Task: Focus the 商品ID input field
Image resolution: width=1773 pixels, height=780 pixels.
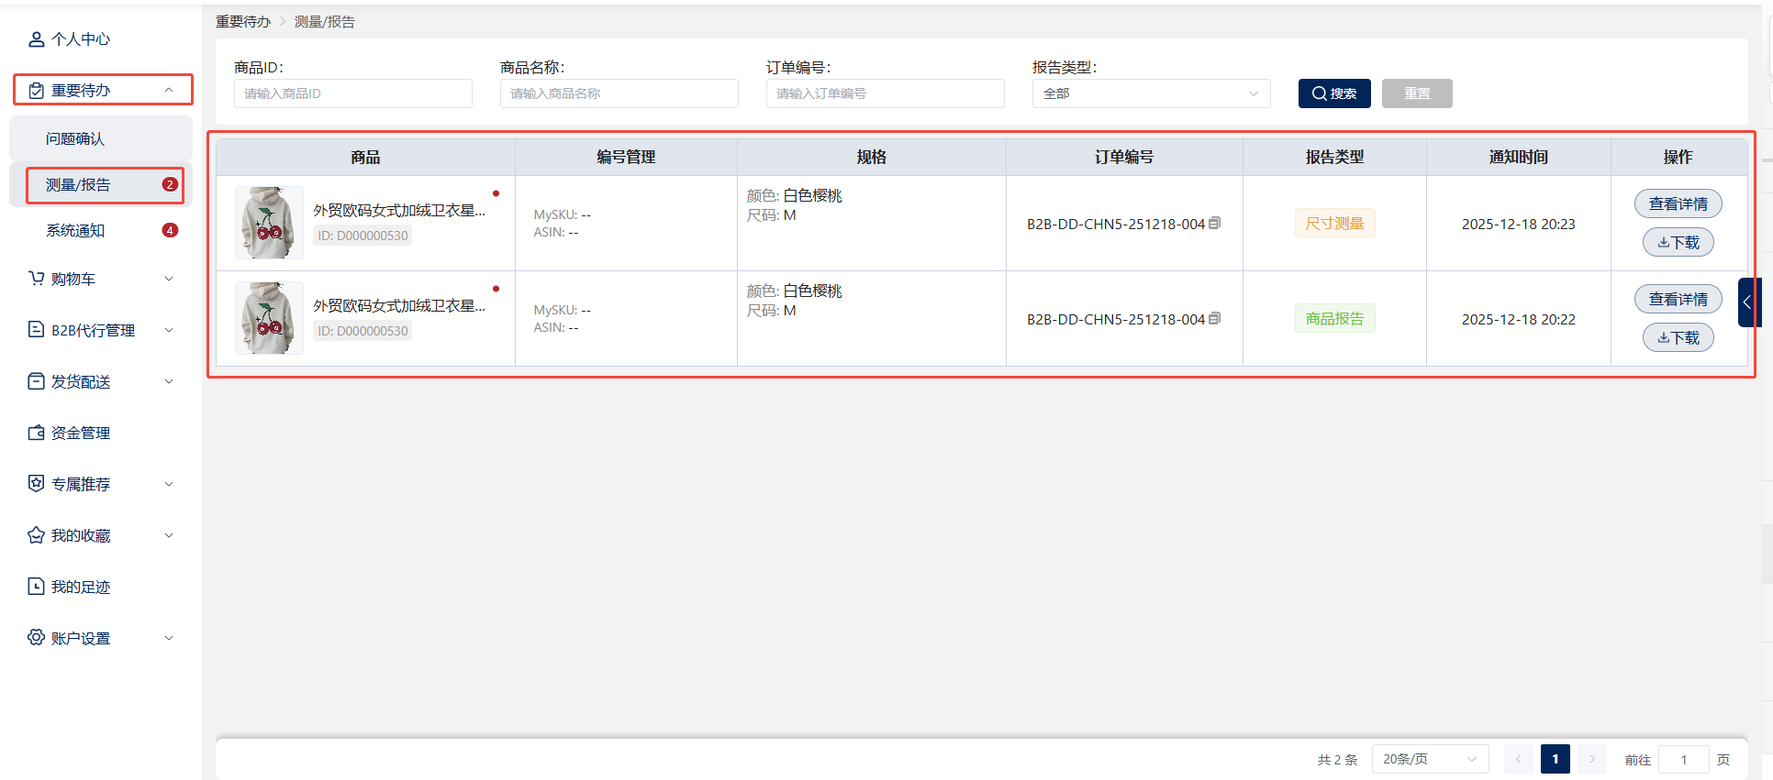Action: click(x=352, y=93)
